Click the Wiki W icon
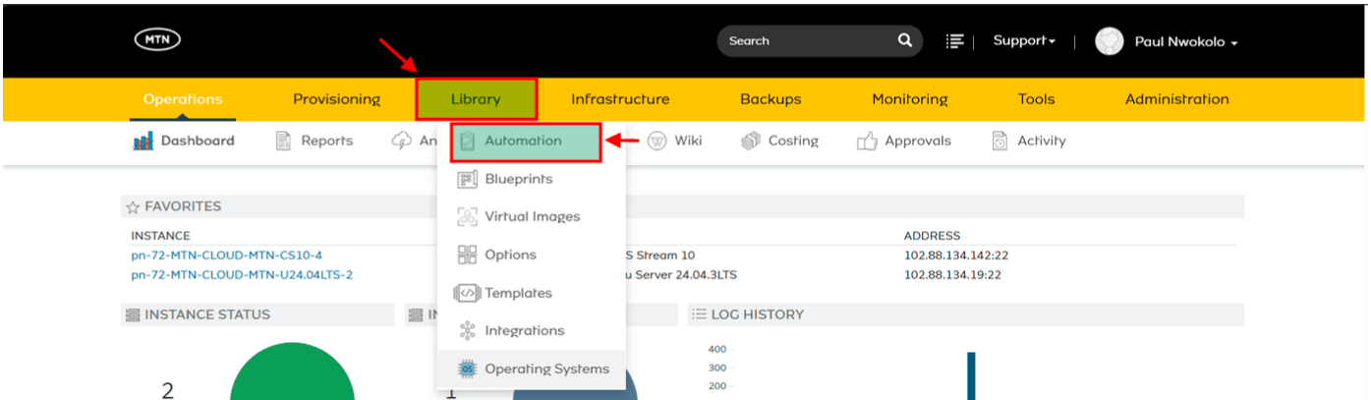This screenshot has width=1371, height=400. pos(657,141)
